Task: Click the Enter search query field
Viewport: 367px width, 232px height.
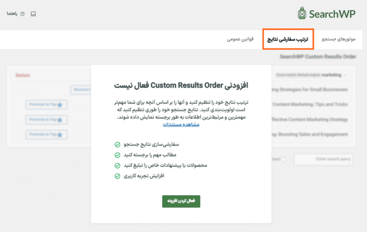Action: [x=324, y=159]
